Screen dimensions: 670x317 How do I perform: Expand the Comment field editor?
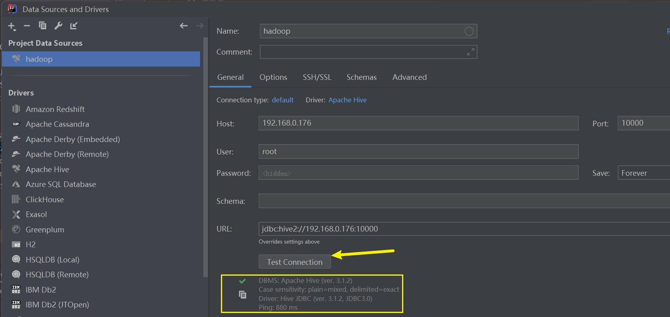click(471, 52)
